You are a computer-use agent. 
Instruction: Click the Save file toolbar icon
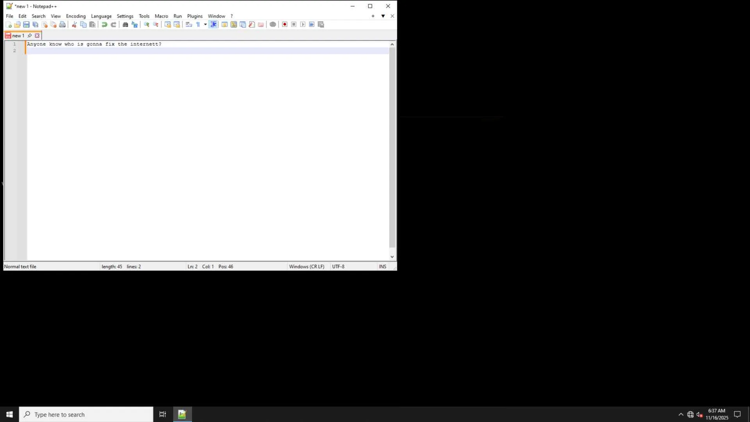(26, 25)
